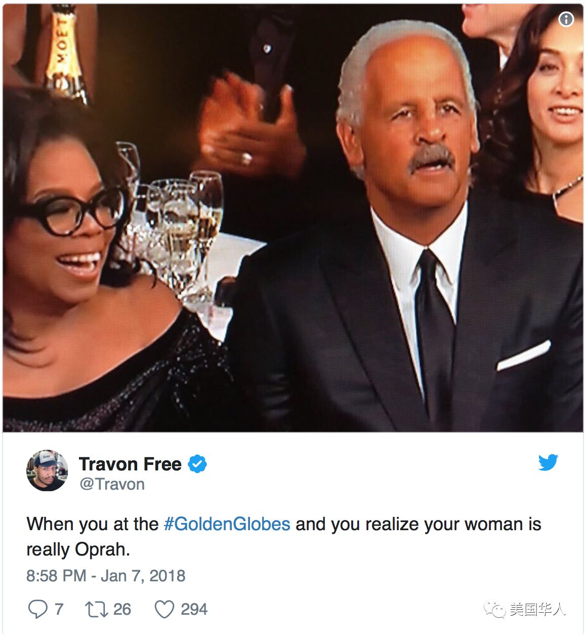
Task: Click the info icon on the photo
Action: [x=566, y=19]
